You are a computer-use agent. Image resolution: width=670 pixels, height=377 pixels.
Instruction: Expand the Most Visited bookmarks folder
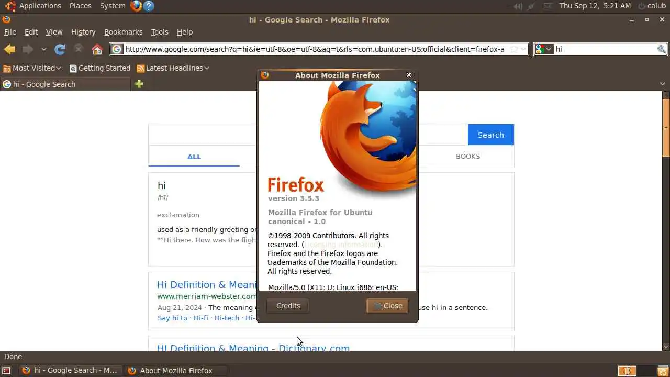click(32, 68)
